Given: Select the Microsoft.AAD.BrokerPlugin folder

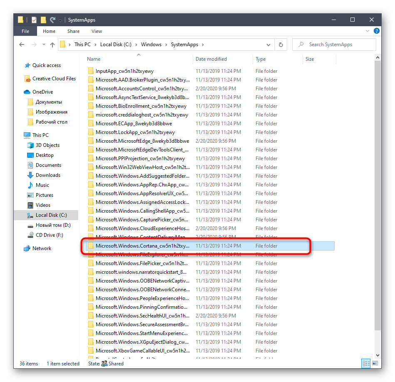Looking at the screenshot, I should click(210, 80).
